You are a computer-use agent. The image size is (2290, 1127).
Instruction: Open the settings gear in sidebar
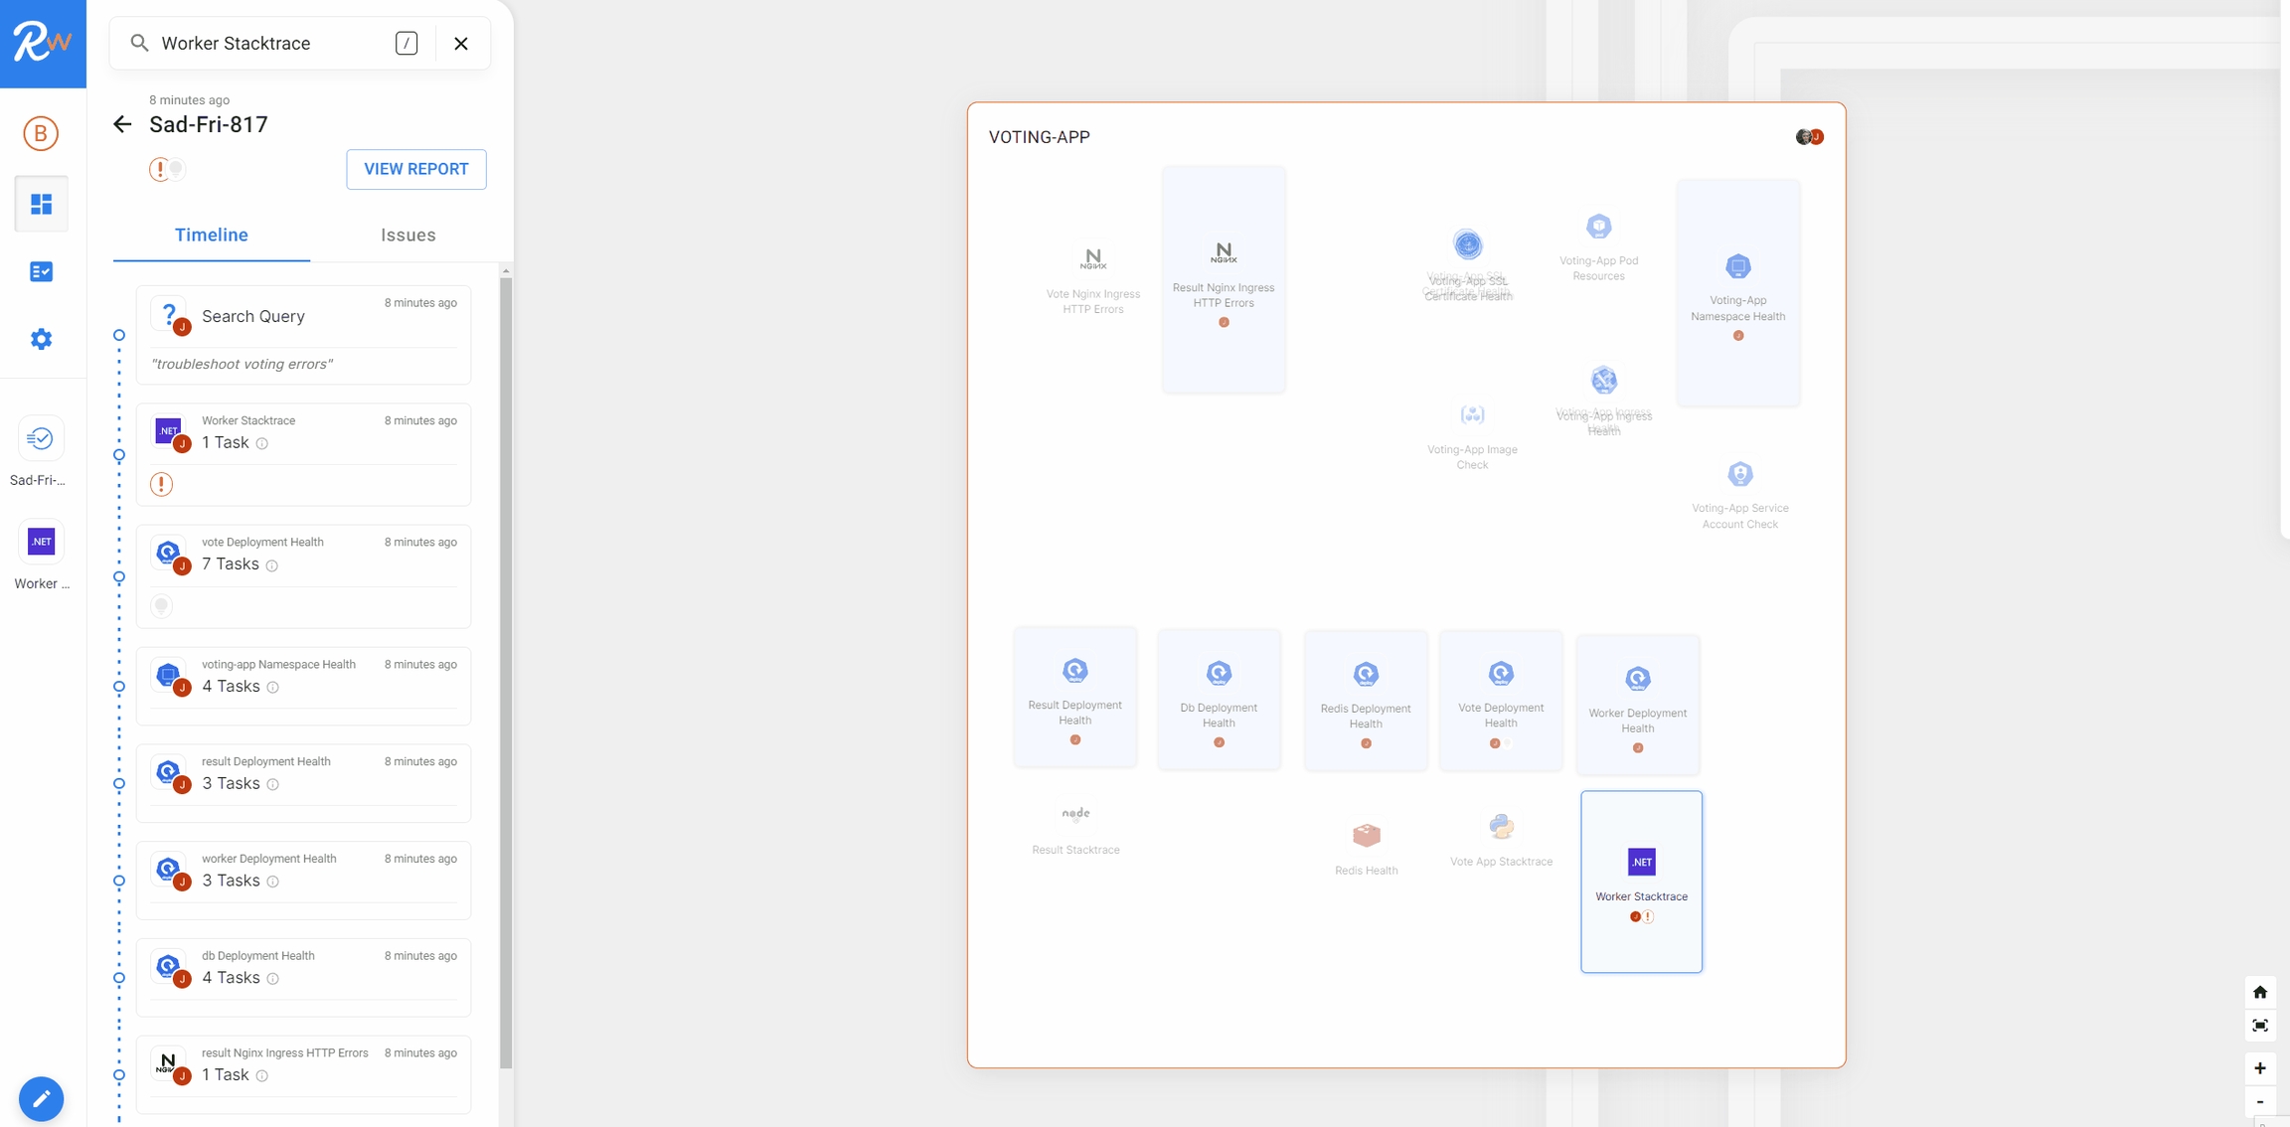tap(41, 339)
